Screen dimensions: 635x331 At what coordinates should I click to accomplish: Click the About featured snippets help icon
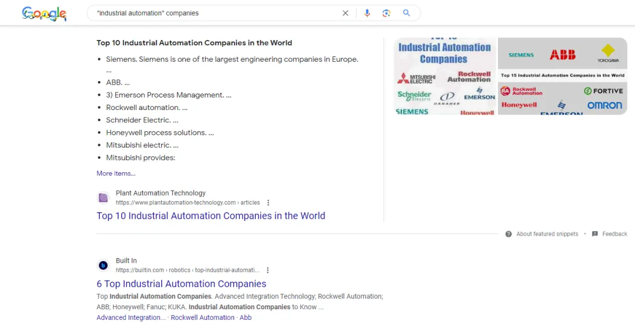pos(508,234)
